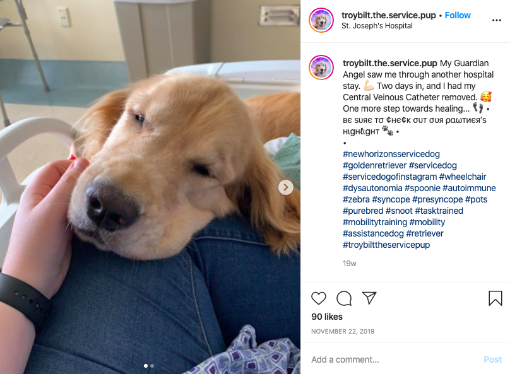The width and height of the screenshot is (510, 374).
Task: Open St. Joseph's Hospital location link
Action: tap(377, 26)
